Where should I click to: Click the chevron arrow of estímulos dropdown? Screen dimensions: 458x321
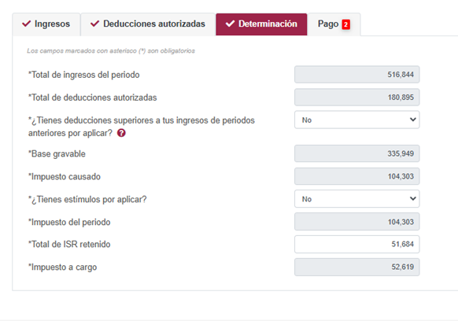(x=412, y=198)
